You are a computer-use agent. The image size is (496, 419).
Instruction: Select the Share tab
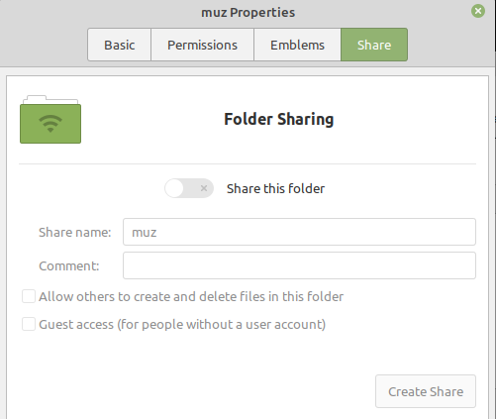[374, 45]
